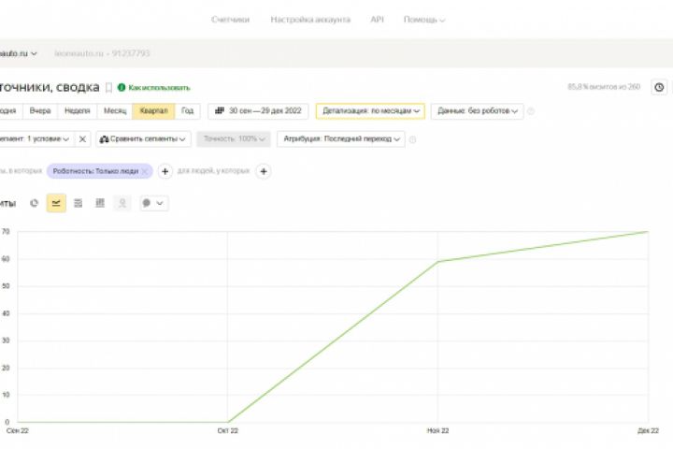Add a condition with plus after 'для людей, у которых'
This screenshot has width=673, height=449.
[264, 171]
